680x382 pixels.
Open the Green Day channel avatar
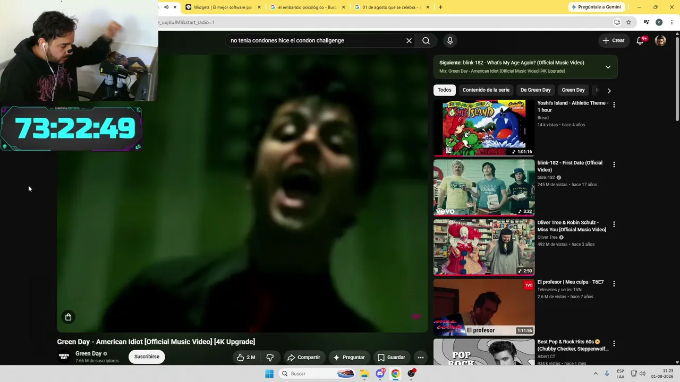point(64,357)
